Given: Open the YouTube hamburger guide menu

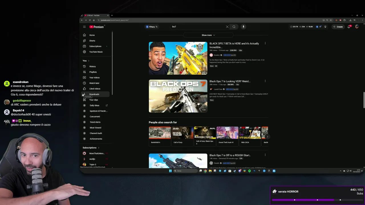Looking at the screenshot, I should point(84,27).
